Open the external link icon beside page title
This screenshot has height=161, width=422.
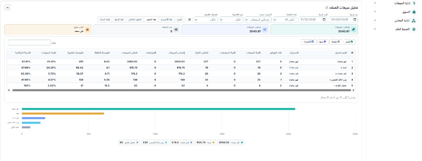point(327,7)
